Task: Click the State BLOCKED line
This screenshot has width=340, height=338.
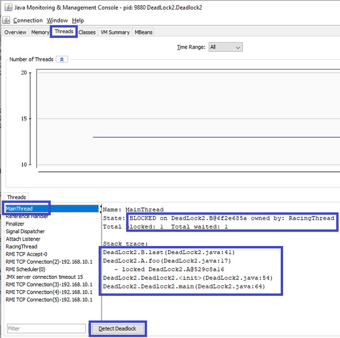Action: click(219, 218)
